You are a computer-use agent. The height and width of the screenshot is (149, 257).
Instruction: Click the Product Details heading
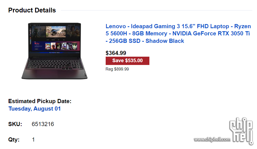click(x=32, y=10)
